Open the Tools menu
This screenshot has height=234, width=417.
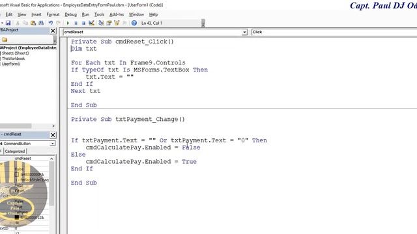pos(99,14)
